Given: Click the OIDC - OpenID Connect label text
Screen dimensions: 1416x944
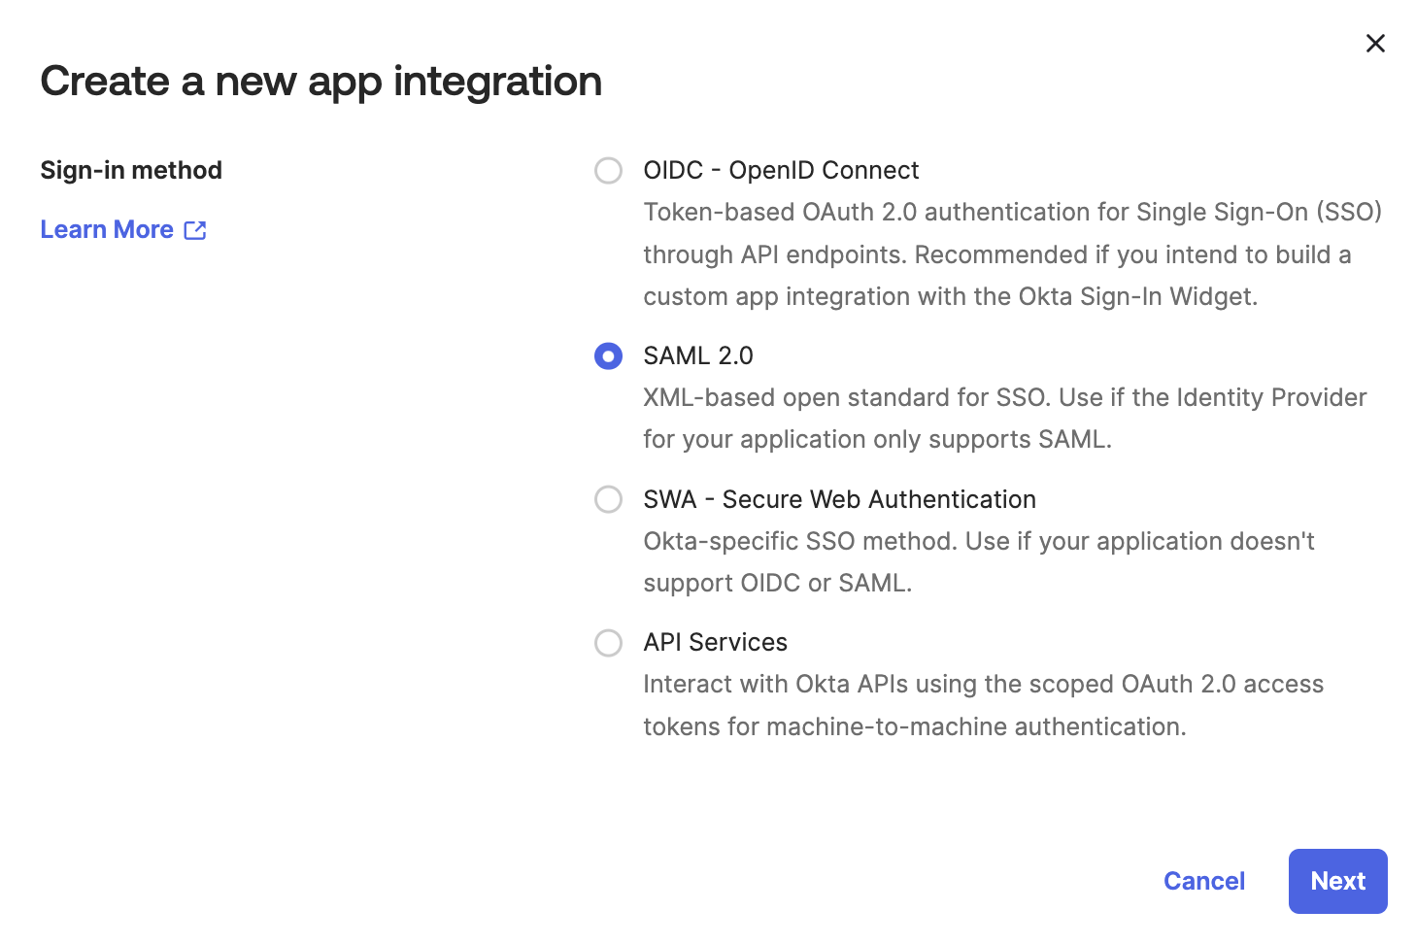Looking at the screenshot, I should pyautogui.click(x=781, y=170).
